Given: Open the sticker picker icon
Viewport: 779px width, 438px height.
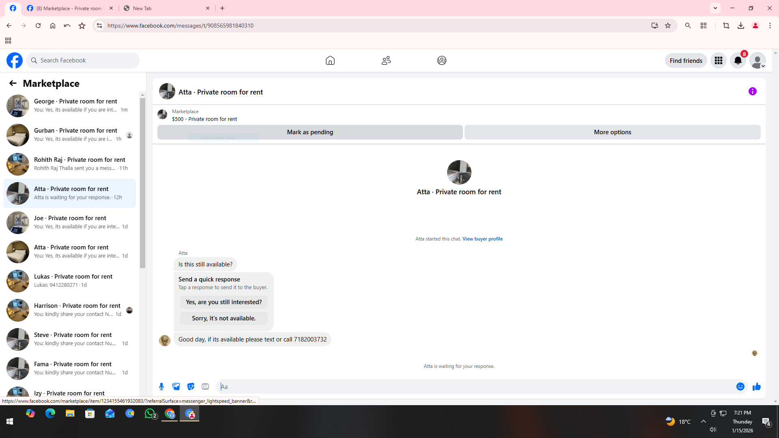Looking at the screenshot, I should coord(191,386).
